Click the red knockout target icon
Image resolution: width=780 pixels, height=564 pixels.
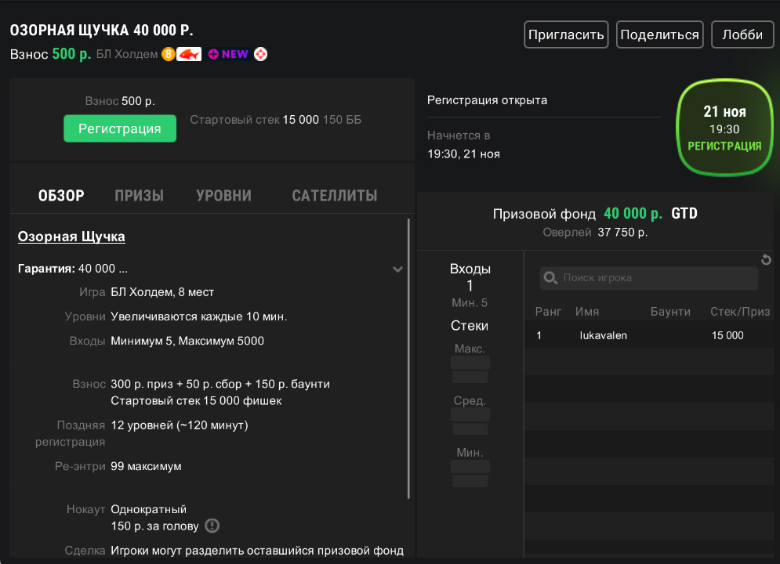(261, 54)
